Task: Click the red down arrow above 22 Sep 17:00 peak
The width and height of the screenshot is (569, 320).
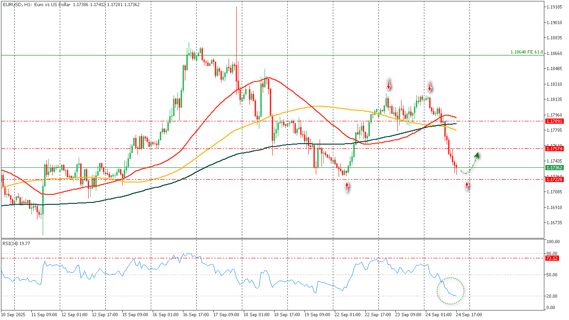Action: click(389, 85)
